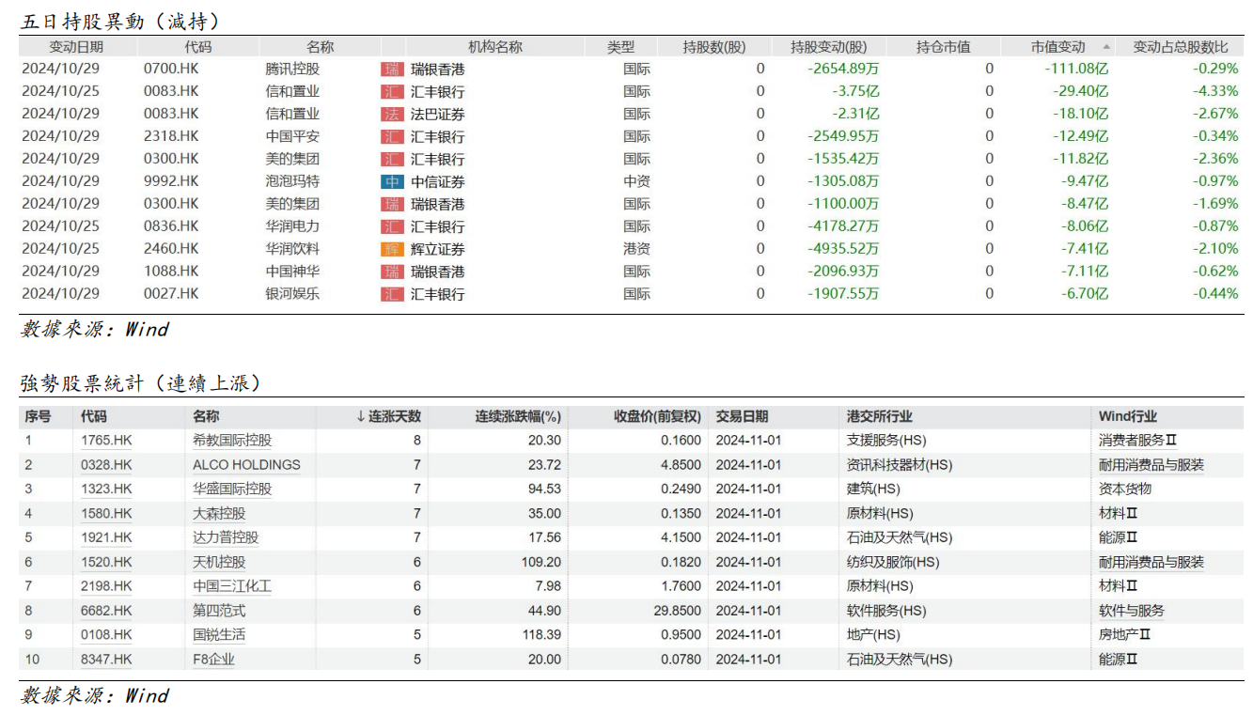Select the 109.20 consecutive gain value
The height and width of the screenshot is (715, 1253).
[x=541, y=562]
